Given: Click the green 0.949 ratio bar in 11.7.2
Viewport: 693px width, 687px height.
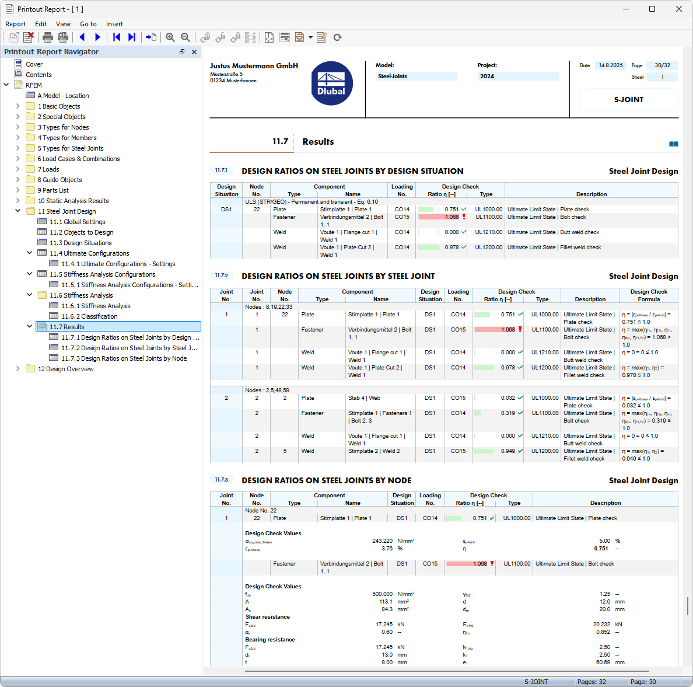Looking at the screenshot, I should (484, 451).
